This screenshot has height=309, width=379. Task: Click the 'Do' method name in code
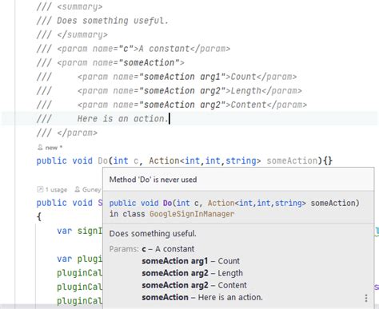coord(102,160)
